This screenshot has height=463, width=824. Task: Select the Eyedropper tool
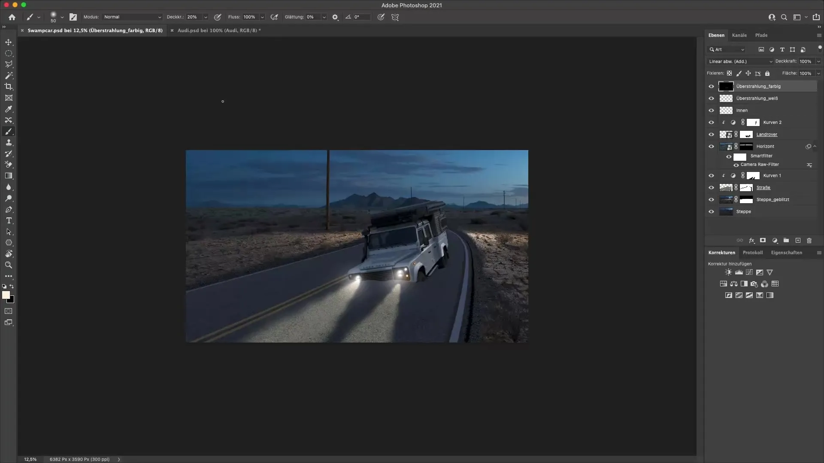point(9,109)
